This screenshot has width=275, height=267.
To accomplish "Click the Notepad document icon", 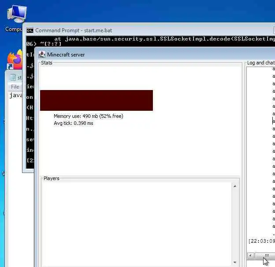I will (x=13, y=78).
